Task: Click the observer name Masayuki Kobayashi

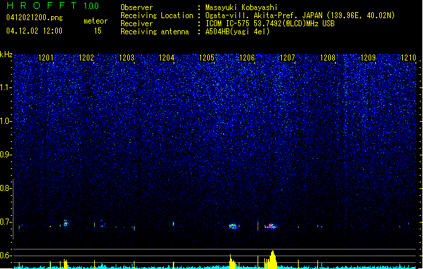Action: pos(241,7)
